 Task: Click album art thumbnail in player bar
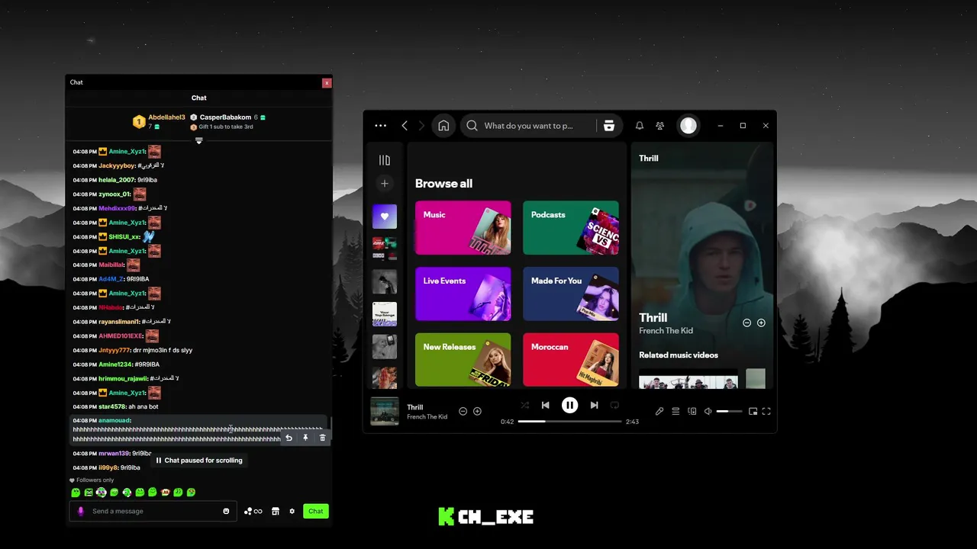click(385, 412)
